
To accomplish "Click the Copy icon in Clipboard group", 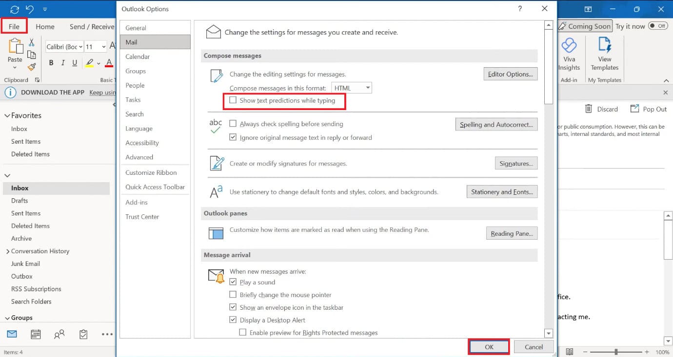I will pos(32,55).
